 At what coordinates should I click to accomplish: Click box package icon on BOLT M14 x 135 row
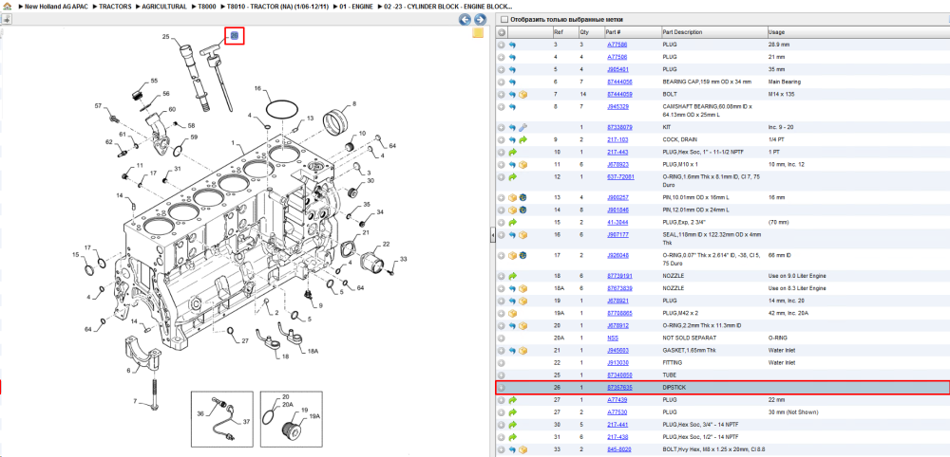522,94
